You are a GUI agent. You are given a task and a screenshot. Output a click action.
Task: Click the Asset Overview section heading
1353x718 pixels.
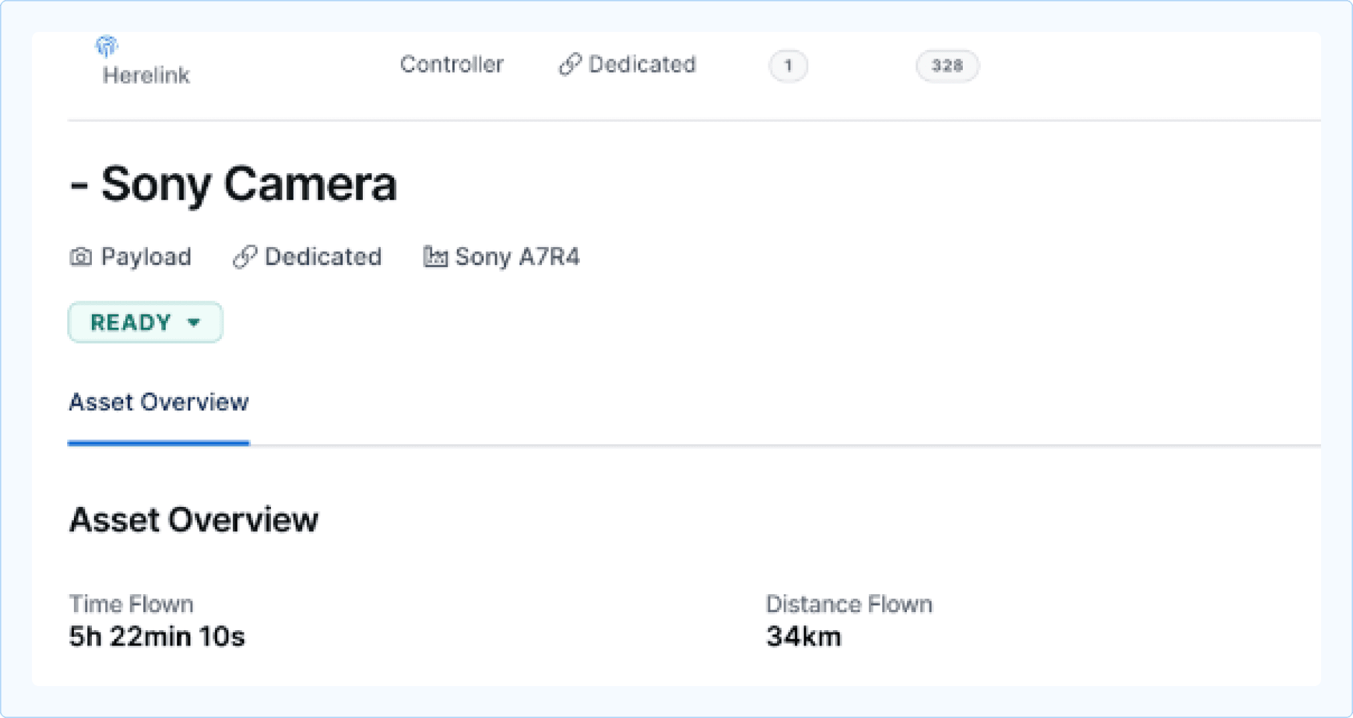coord(194,520)
